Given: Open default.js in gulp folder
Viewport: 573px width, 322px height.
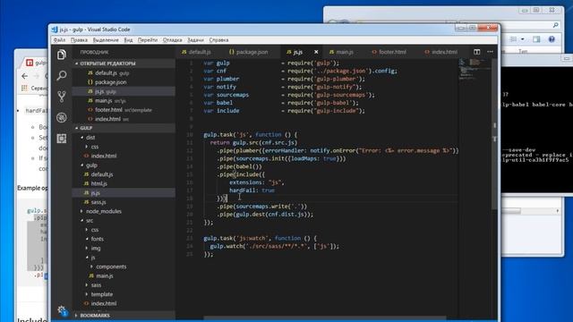Looking at the screenshot, I should [124, 174].
